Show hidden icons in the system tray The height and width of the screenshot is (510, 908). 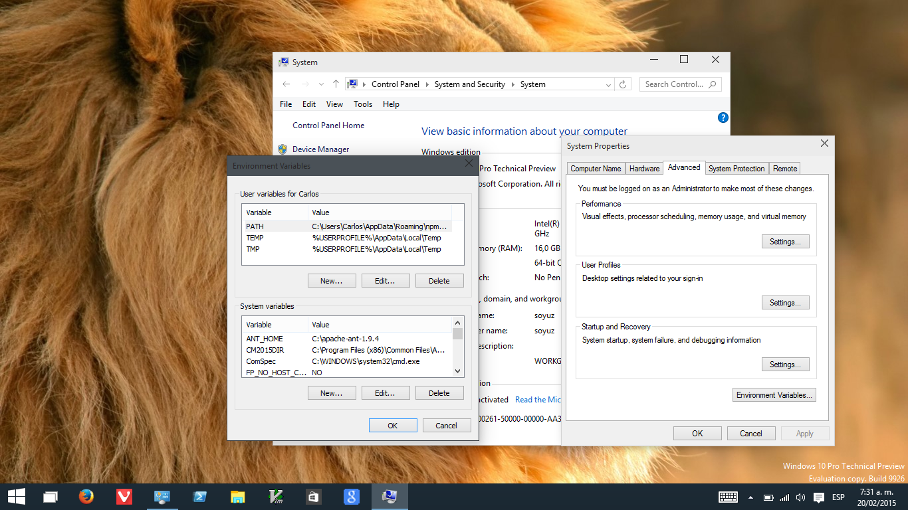point(750,496)
